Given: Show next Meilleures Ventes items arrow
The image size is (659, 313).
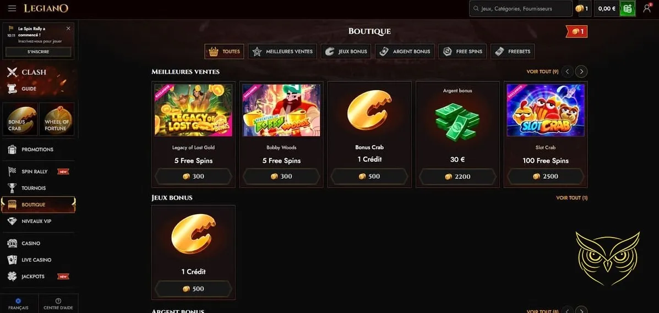Looking at the screenshot, I should point(581,72).
